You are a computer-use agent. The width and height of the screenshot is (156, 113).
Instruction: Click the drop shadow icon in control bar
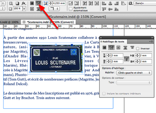17,3
